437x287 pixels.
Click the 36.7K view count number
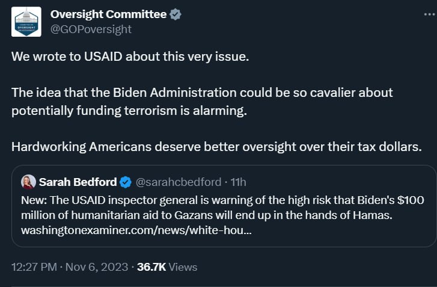tap(151, 267)
